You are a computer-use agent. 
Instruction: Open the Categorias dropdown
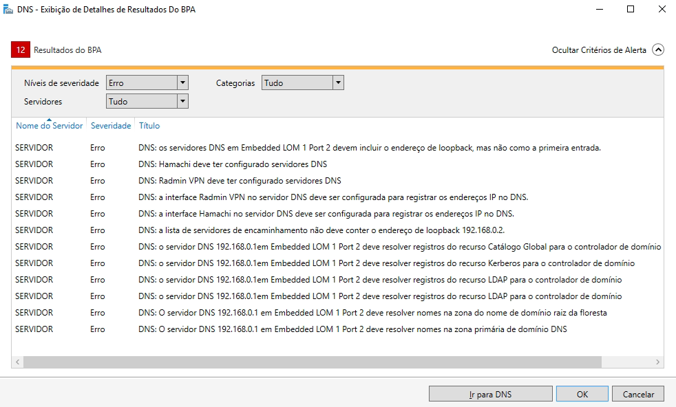pyautogui.click(x=303, y=82)
